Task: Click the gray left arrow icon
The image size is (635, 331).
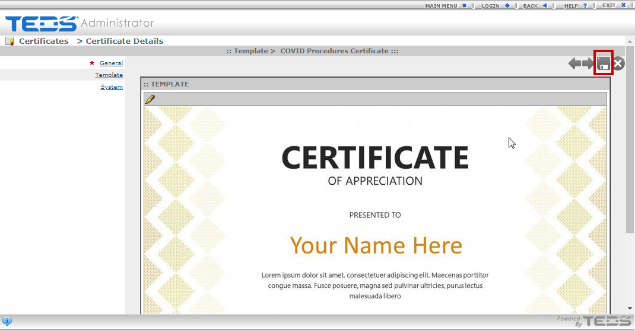Action: click(x=574, y=63)
